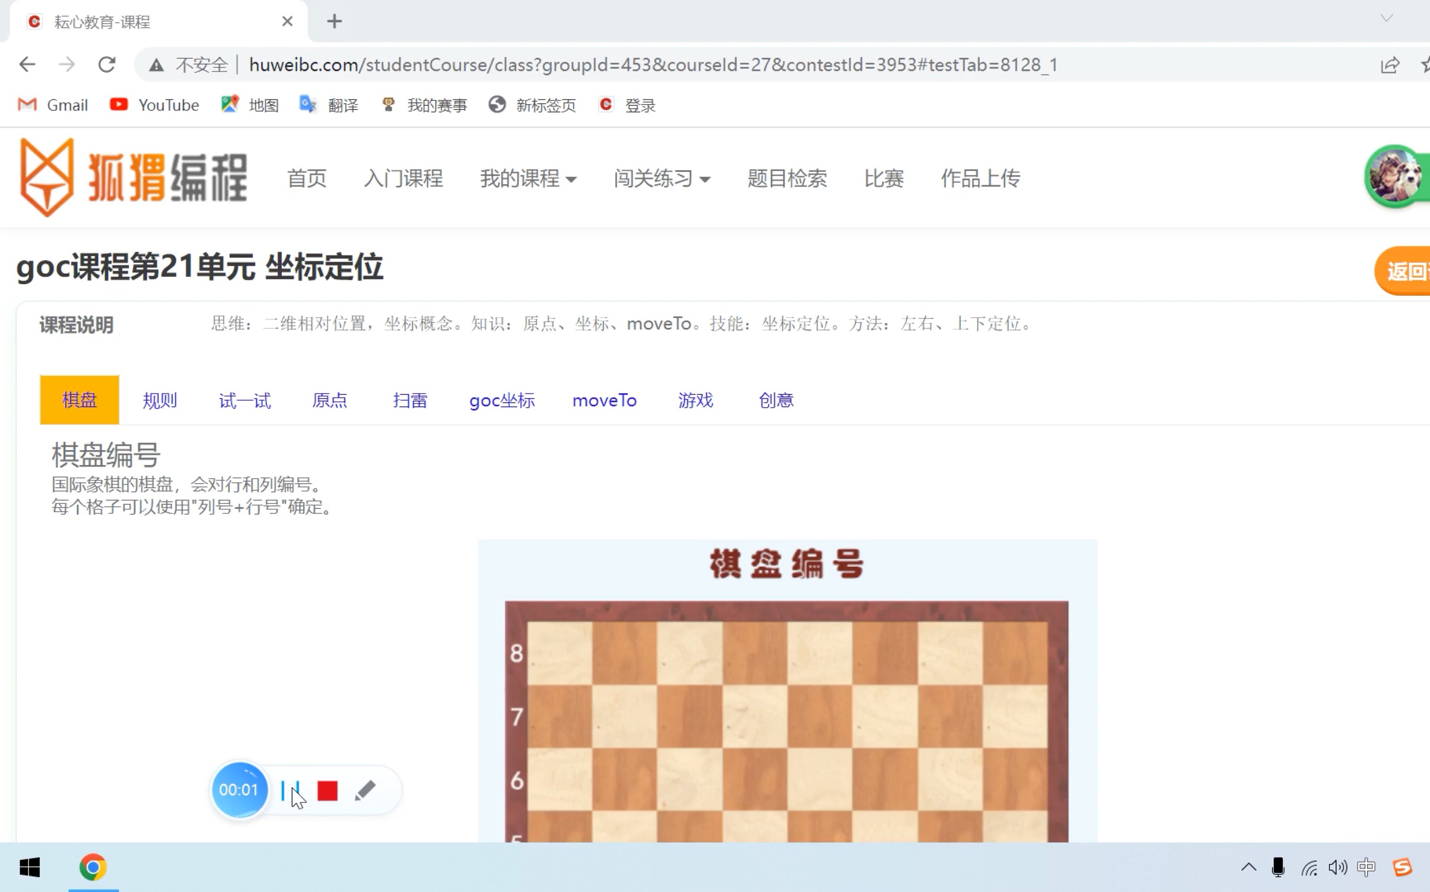Switch to the 原点 tab

click(330, 400)
